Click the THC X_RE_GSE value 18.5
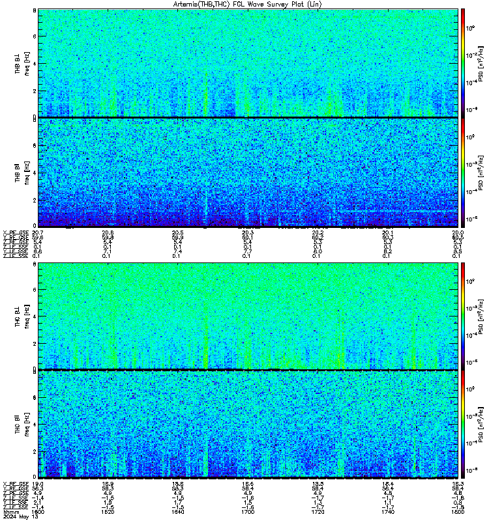 [318, 484]
